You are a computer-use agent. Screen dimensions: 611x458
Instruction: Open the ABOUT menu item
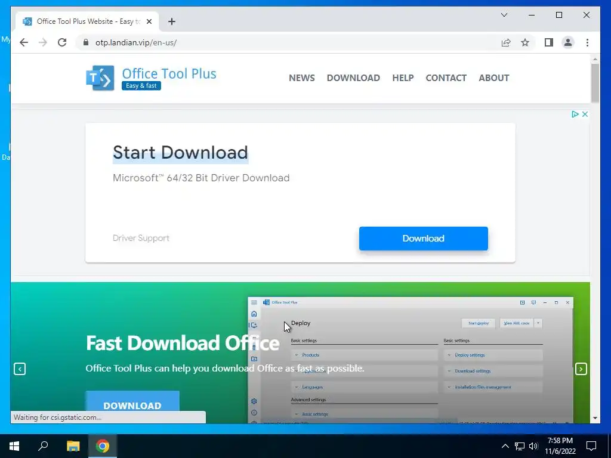point(493,78)
